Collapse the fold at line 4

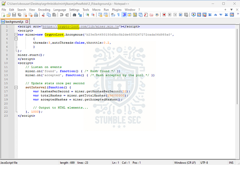coord(16,39)
